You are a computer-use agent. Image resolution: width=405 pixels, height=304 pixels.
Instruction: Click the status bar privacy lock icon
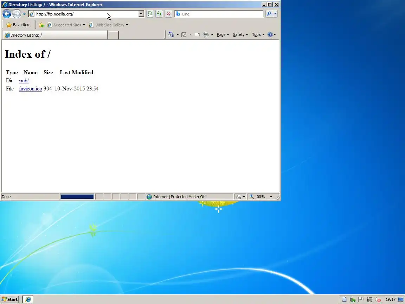239,197
